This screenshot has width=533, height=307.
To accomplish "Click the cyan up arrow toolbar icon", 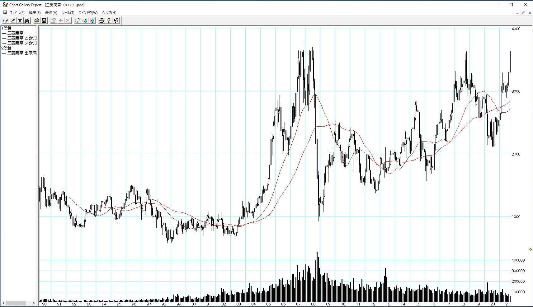I will (92, 21).
